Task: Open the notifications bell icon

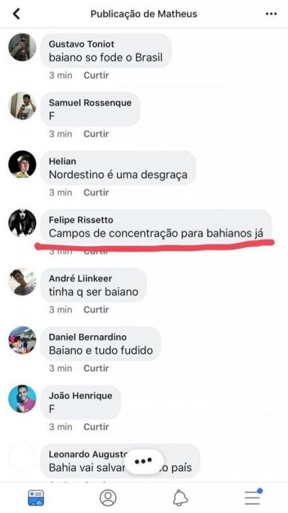Action: [180, 498]
